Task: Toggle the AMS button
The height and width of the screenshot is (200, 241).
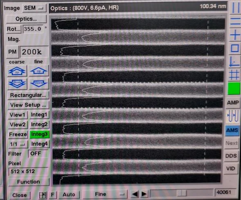Action: (232, 130)
